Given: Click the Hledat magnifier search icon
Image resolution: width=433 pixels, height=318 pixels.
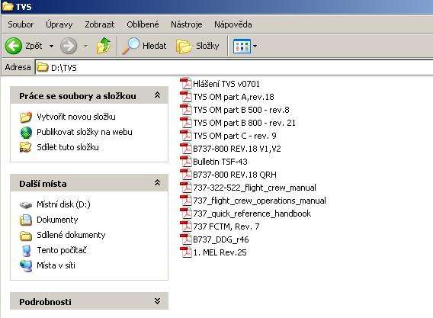Looking at the screenshot, I should click(x=130, y=46).
